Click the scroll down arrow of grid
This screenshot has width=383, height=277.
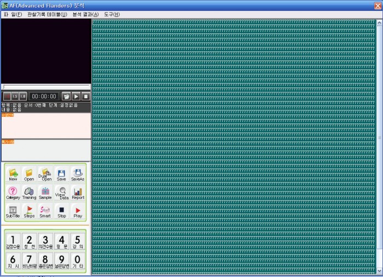tap(379, 270)
